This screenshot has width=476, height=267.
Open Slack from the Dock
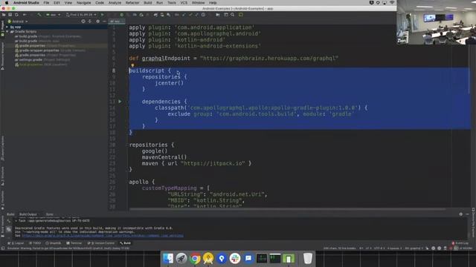[x=235, y=258]
